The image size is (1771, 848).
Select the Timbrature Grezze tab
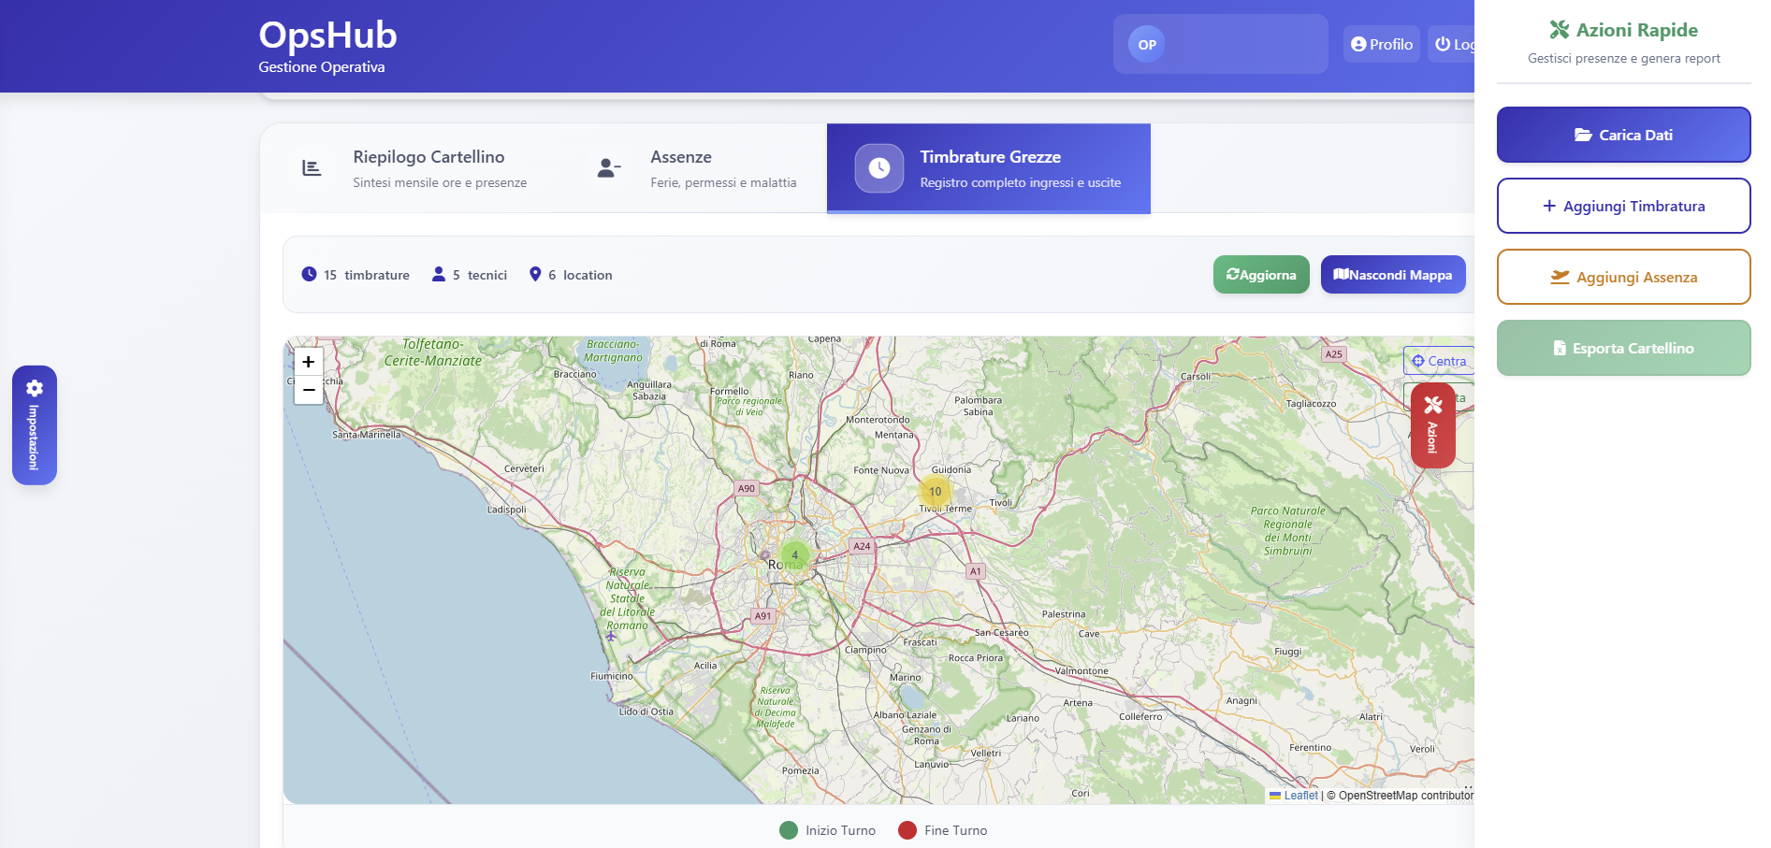coord(989,168)
